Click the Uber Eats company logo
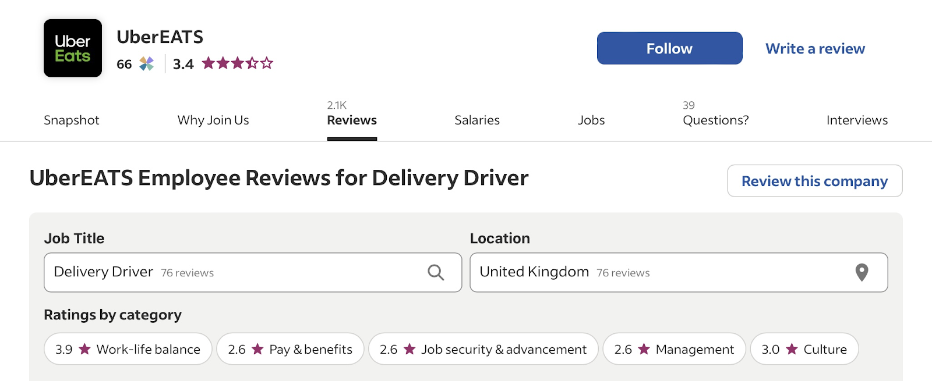The height and width of the screenshot is (381, 932). pos(73,48)
